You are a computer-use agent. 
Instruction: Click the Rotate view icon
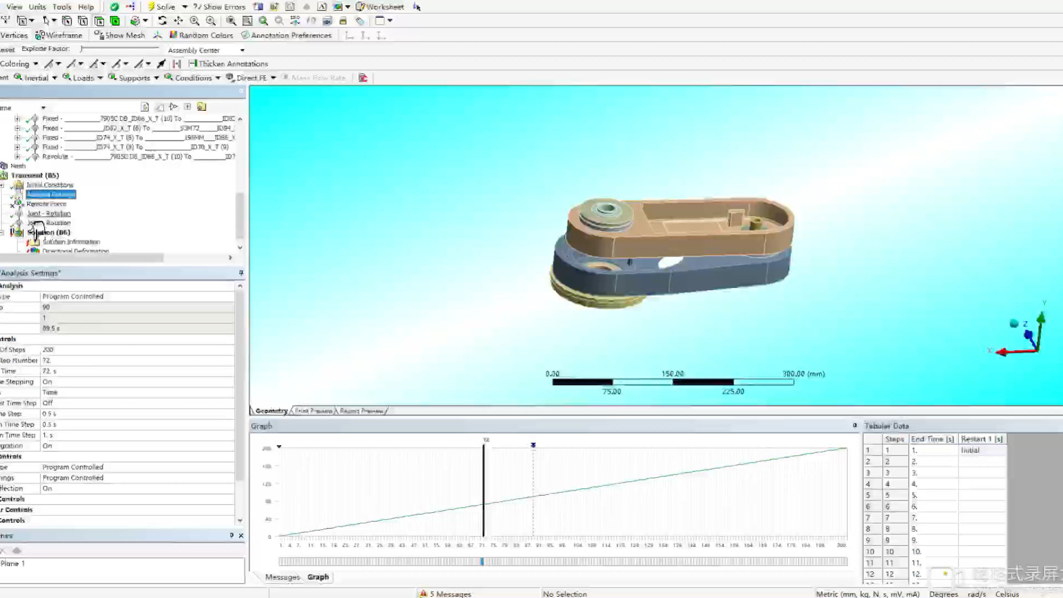click(162, 20)
